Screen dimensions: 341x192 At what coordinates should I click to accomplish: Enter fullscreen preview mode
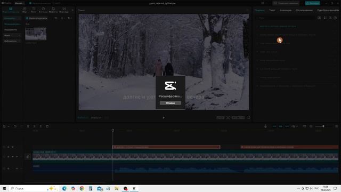click(249, 118)
